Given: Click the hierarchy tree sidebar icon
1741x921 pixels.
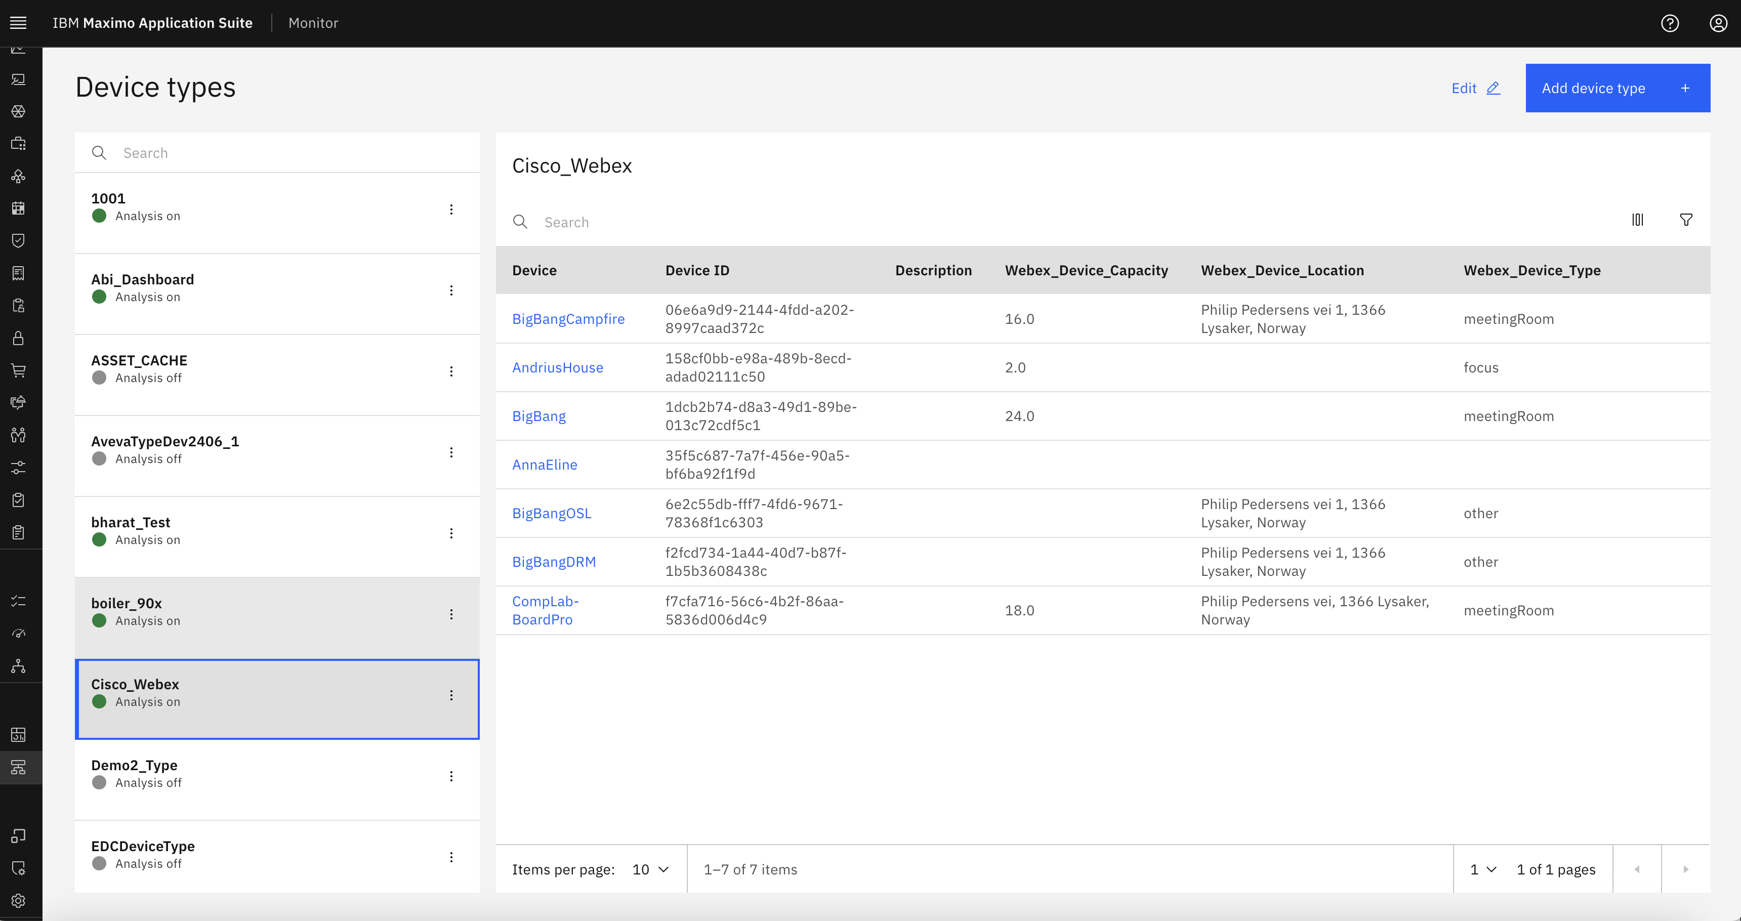Looking at the screenshot, I should tap(18, 665).
